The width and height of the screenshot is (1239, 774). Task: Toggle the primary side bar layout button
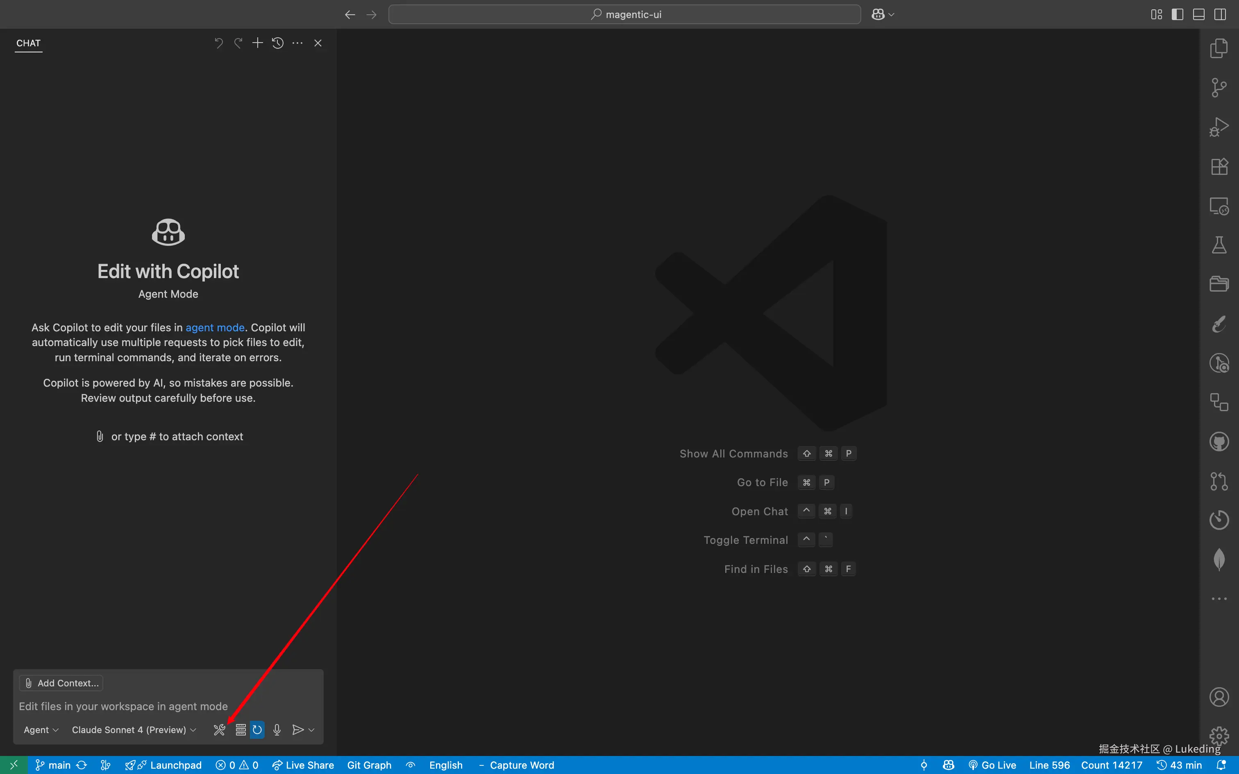click(1177, 15)
